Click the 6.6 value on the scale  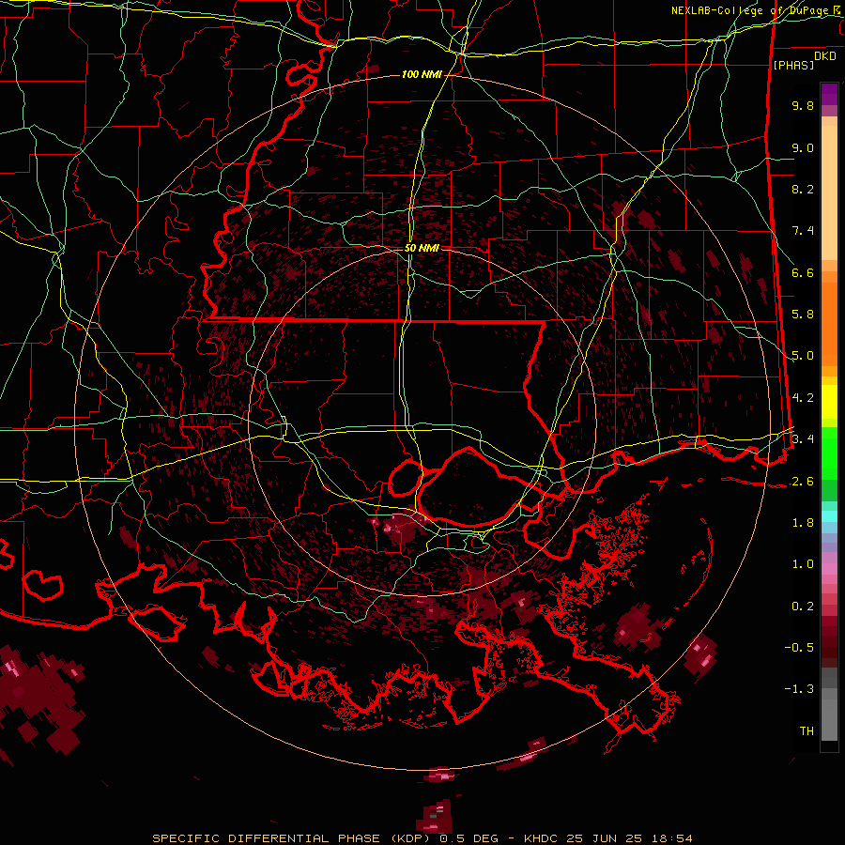[x=803, y=272]
